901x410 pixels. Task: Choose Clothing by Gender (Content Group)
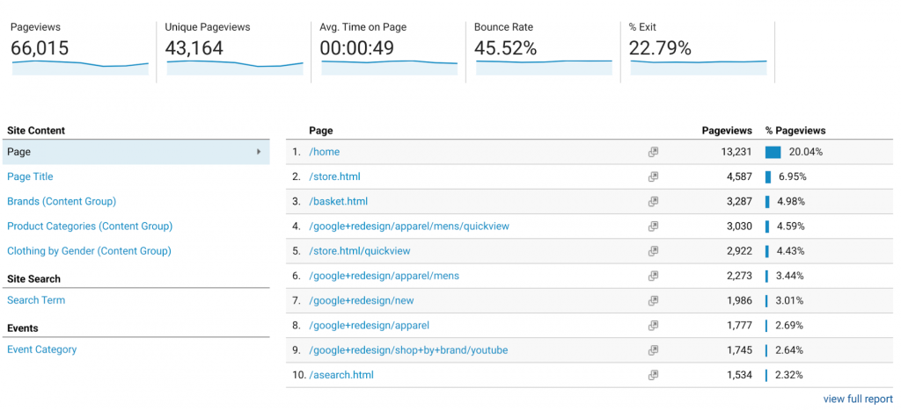(x=89, y=250)
